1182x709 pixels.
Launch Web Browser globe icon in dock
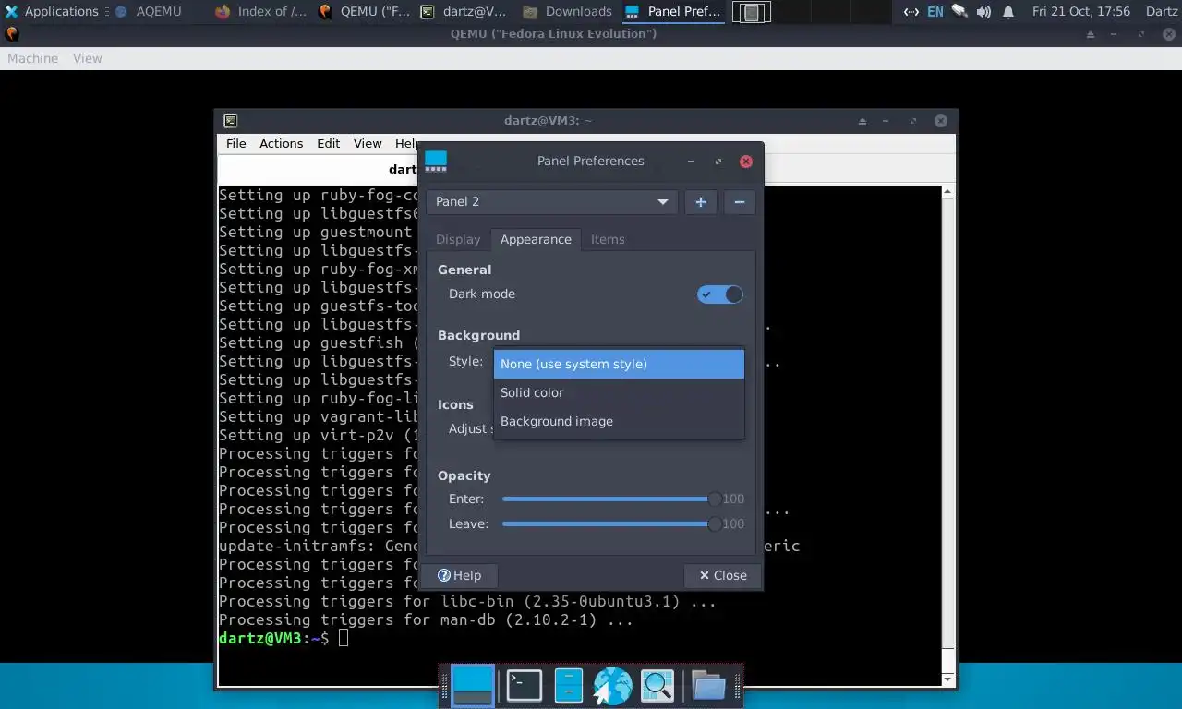(x=612, y=686)
